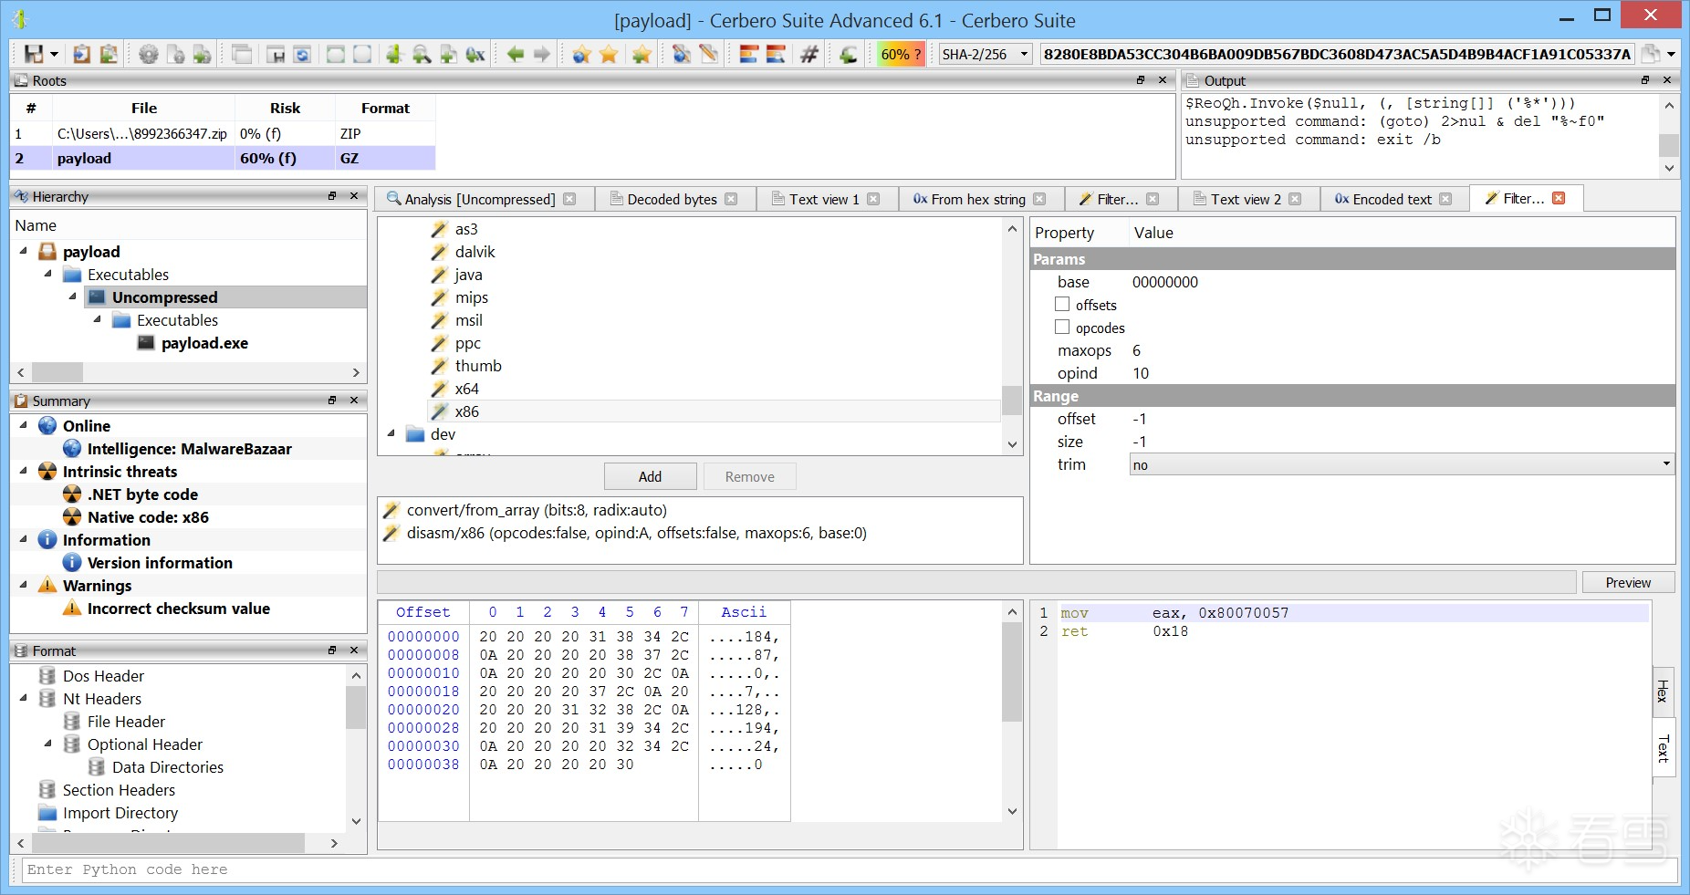Collapse the Online group in Summary
The image size is (1690, 895).
(24, 425)
